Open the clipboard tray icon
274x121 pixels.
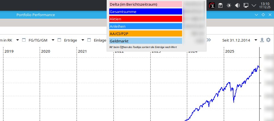point(220,5)
